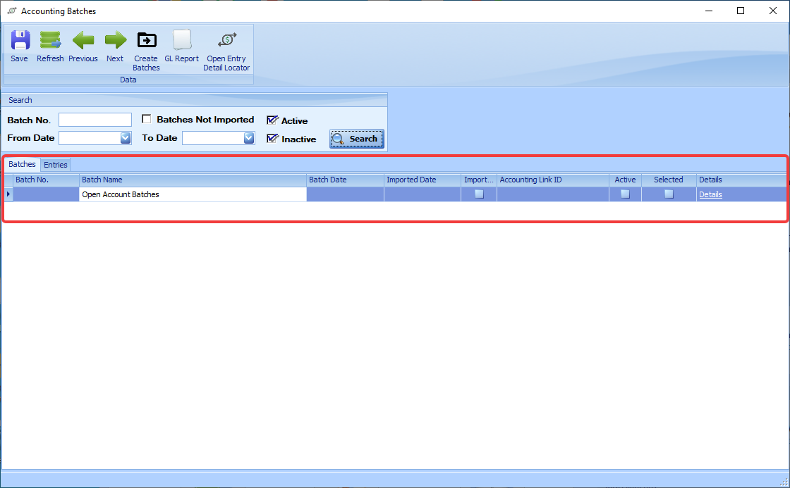
Task: Click the Selected column header
Action: click(669, 180)
